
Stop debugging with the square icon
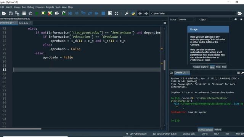[x=103, y=13]
